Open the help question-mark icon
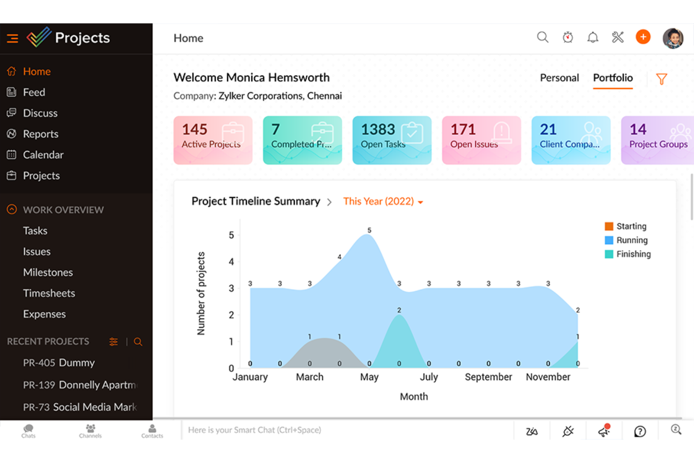This screenshot has width=694, height=463. coord(640,430)
